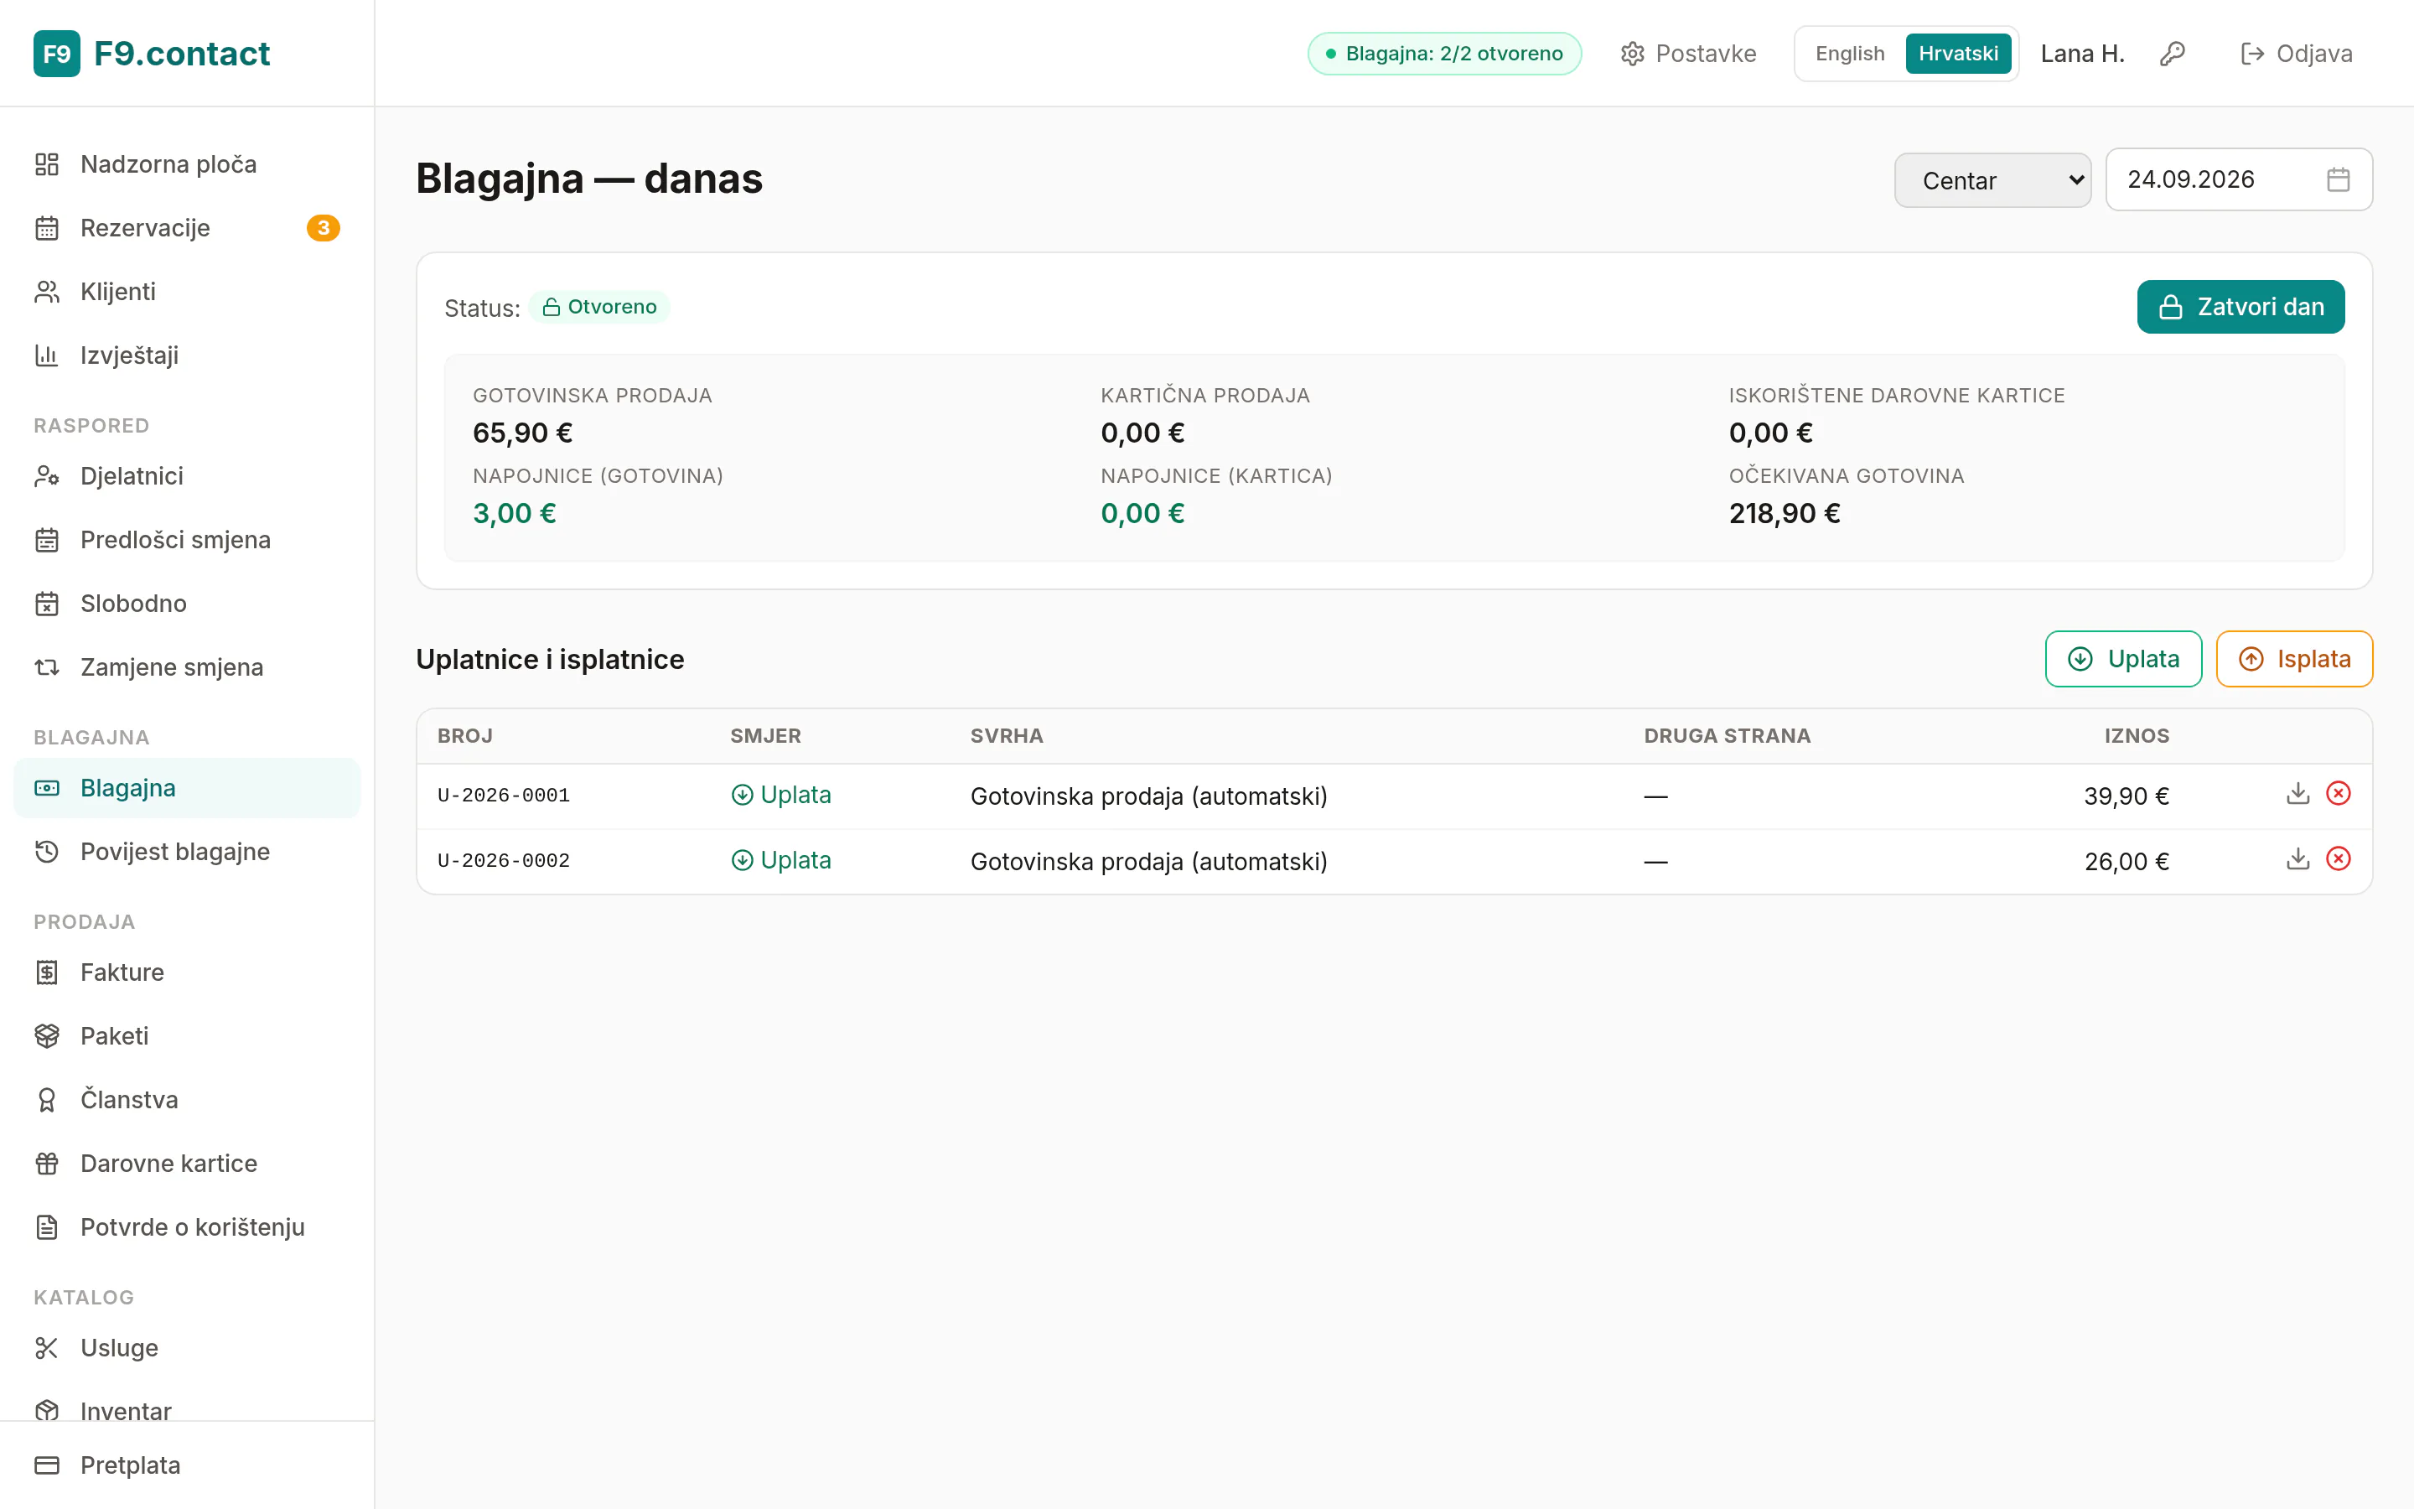This screenshot has height=1509, width=2414.
Task: Click the Predlošci smjena icon
Action: [47, 541]
